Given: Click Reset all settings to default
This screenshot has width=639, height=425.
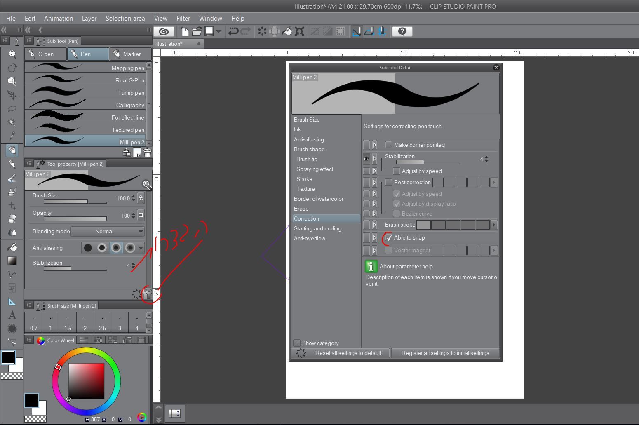Looking at the screenshot, I should pos(348,353).
